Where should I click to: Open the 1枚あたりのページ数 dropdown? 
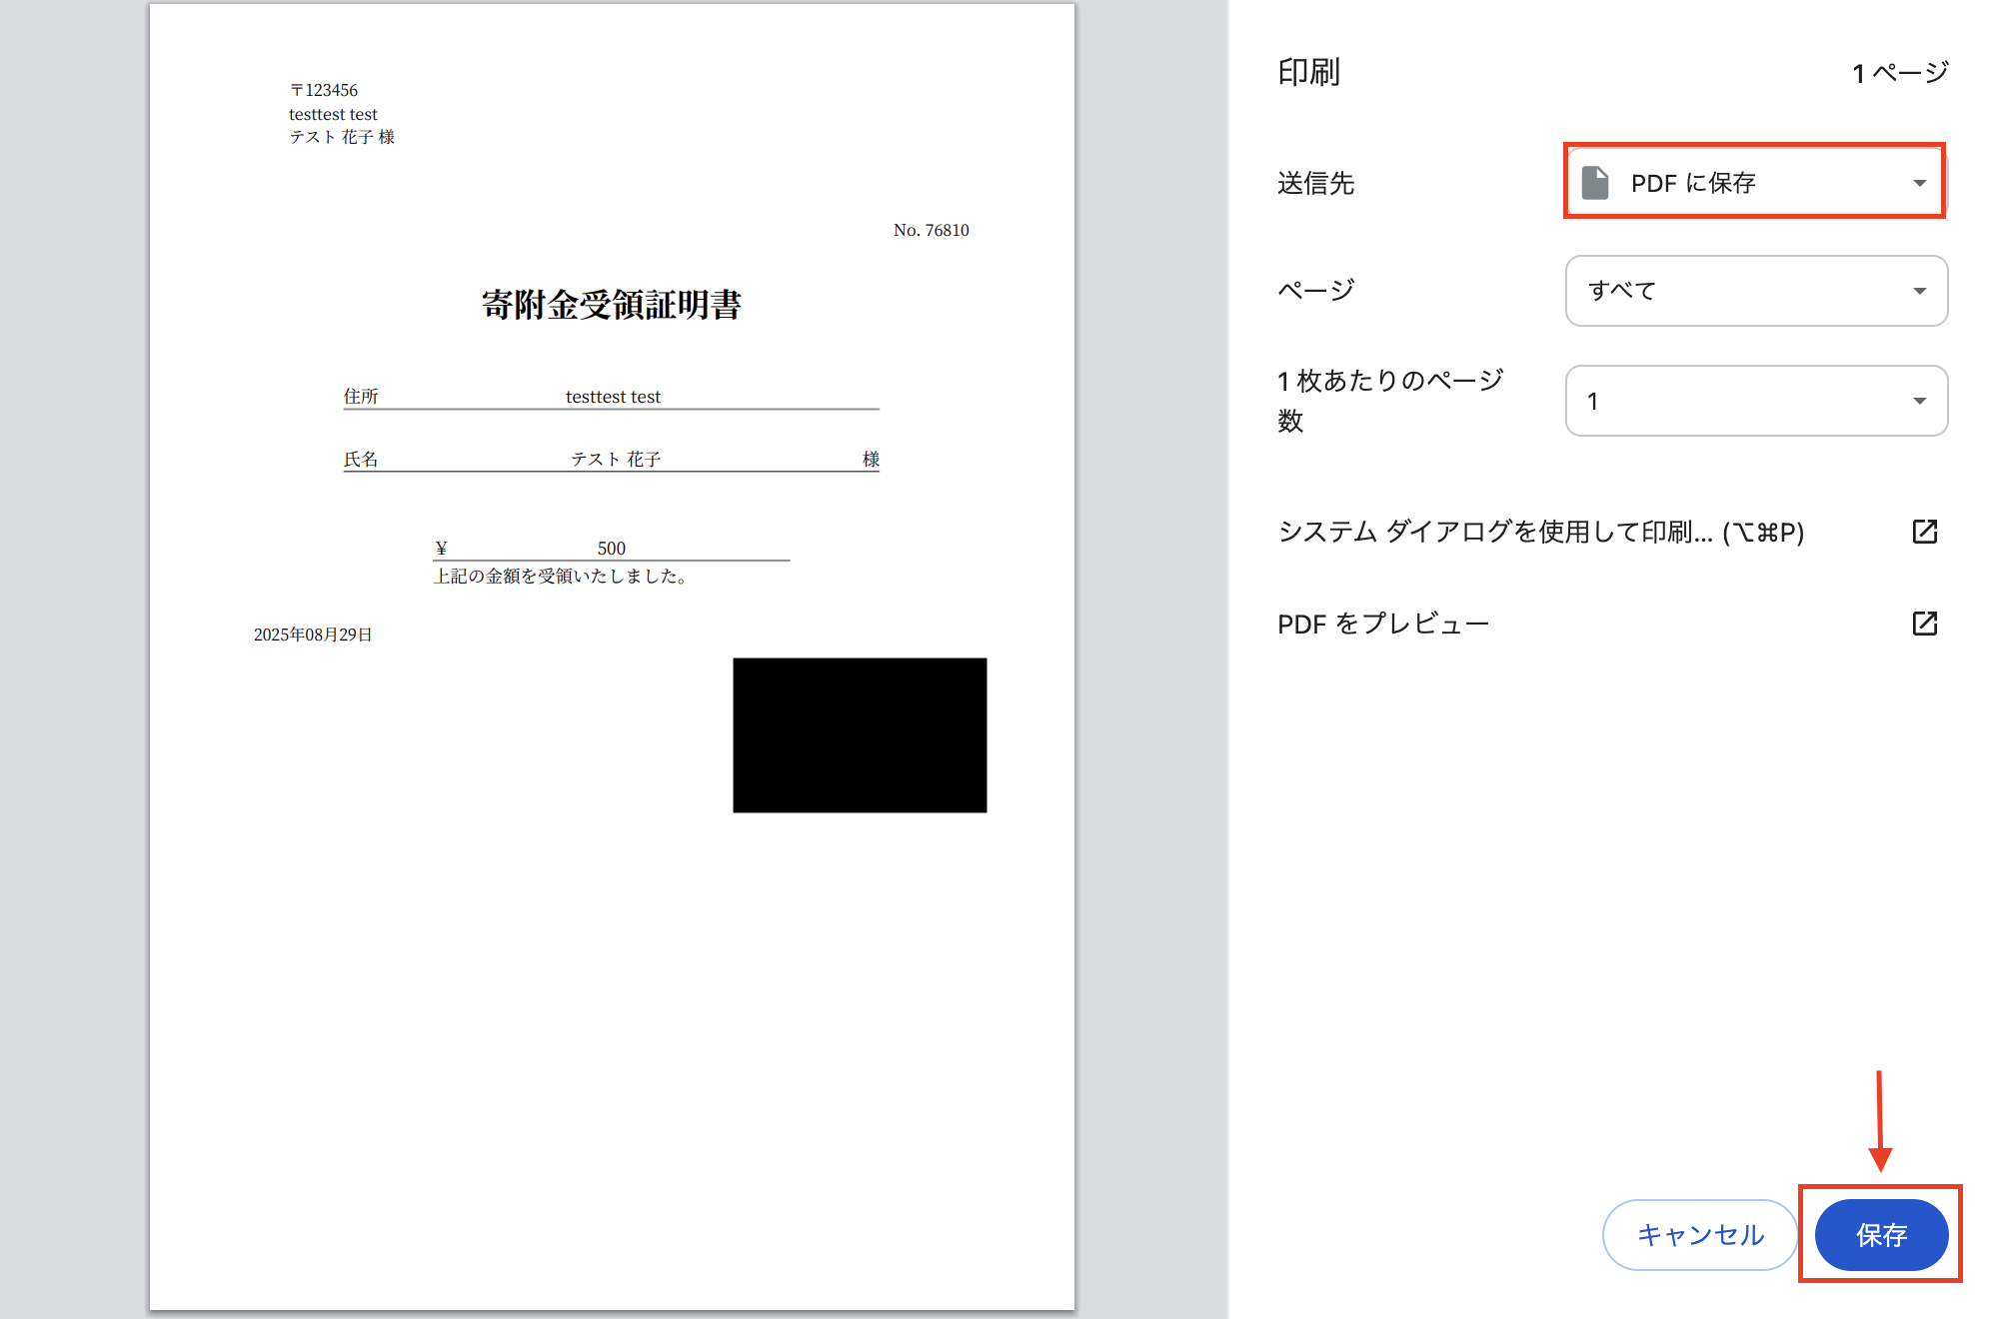[x=1756, y=401]
